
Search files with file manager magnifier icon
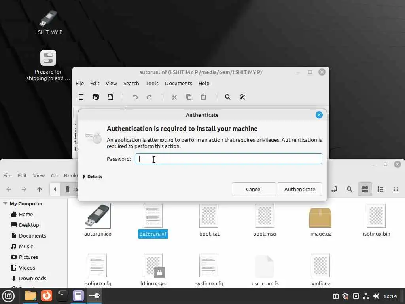coord(350,189)
